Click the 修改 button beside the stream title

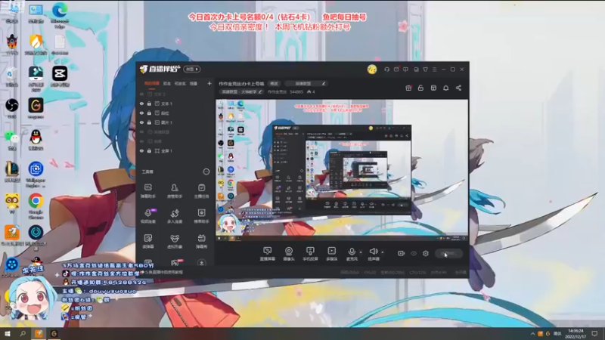(274, 84)
